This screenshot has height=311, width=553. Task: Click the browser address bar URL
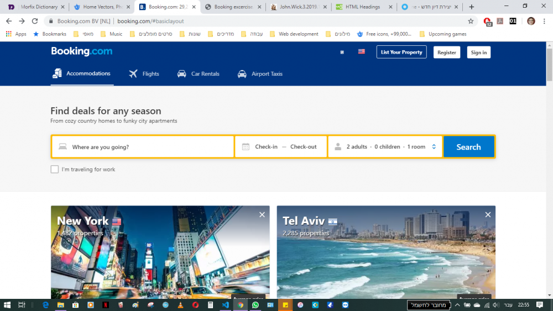click(150, 21)
